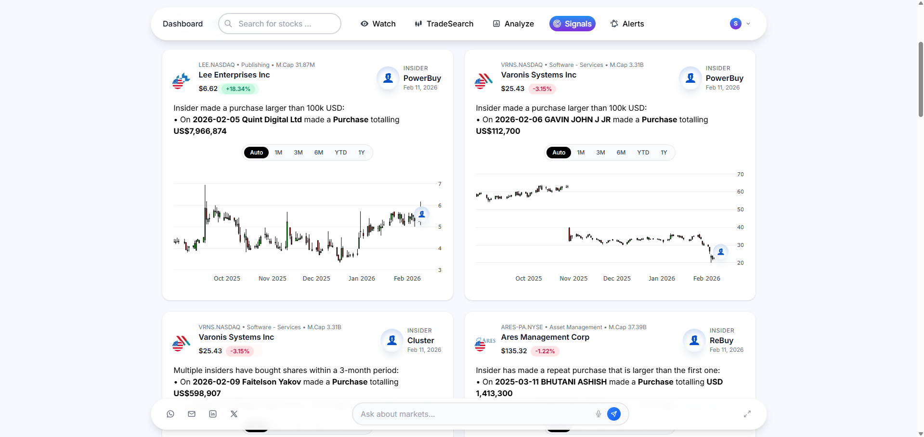924x437 pixels.
Task: Open the Signals tab
Action: [x=572, y=24]
